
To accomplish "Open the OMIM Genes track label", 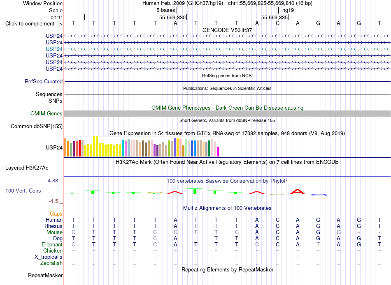I will coord(47,113).
